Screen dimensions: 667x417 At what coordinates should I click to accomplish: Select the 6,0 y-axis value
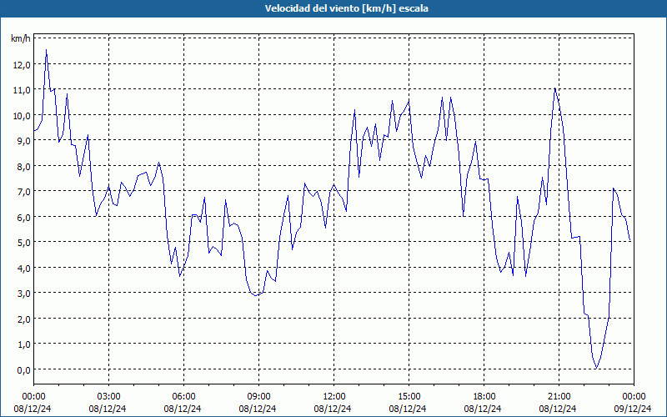24,218
